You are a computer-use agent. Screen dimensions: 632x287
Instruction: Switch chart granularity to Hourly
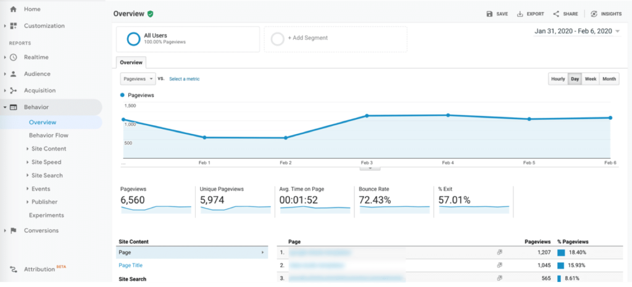coord(558,79)
